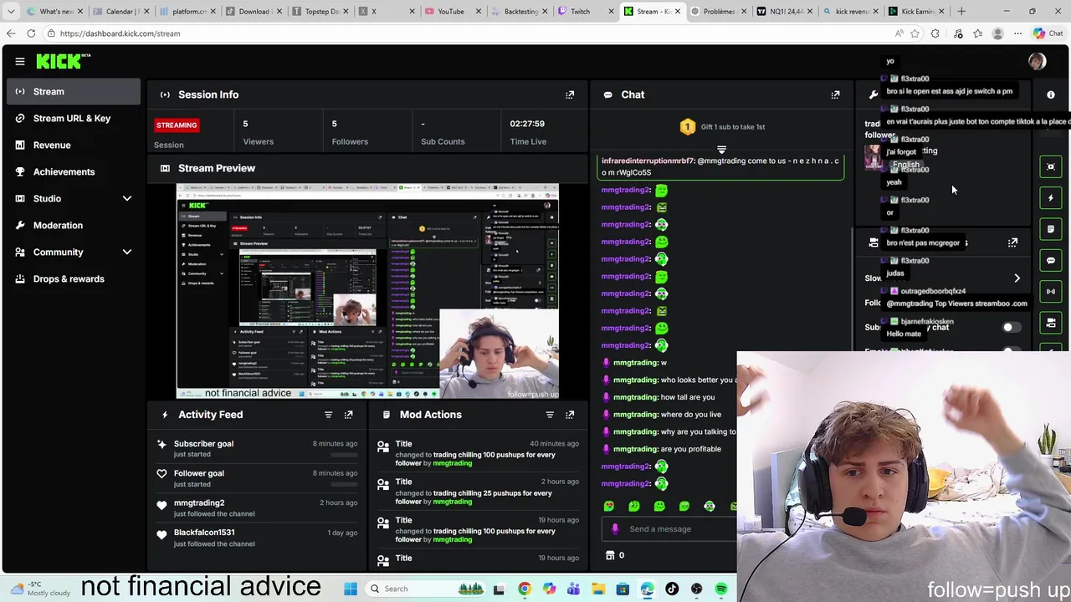Open the Activity Feed filter options

(328, 415)
